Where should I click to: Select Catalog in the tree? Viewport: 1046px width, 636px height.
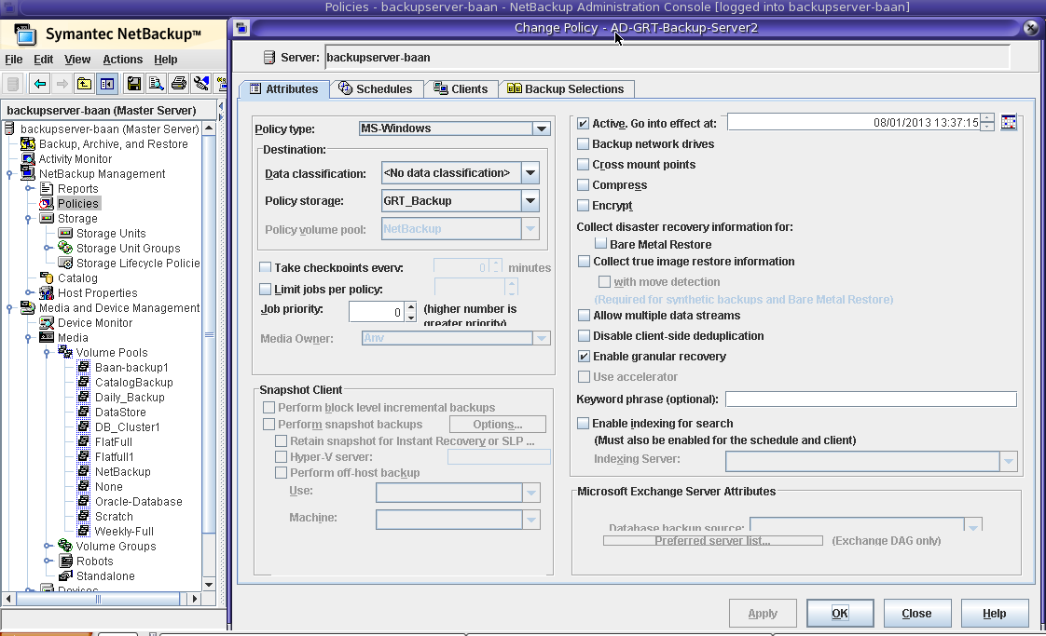pyautogui.click(x=77, y=278)
